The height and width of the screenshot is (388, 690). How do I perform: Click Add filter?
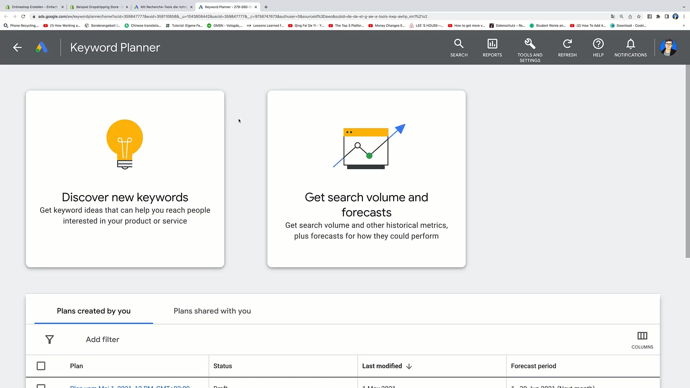(x=102, y=339)
